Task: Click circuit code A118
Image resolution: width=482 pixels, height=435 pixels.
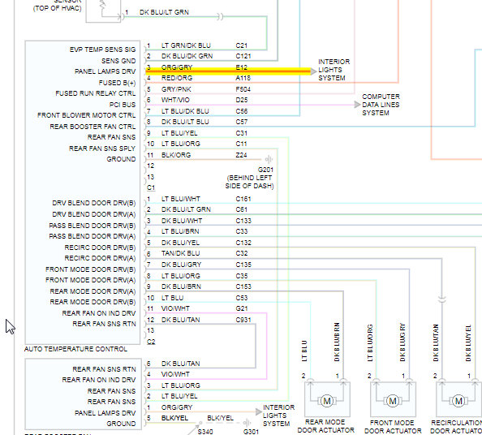Action: (x=243, y=78)
